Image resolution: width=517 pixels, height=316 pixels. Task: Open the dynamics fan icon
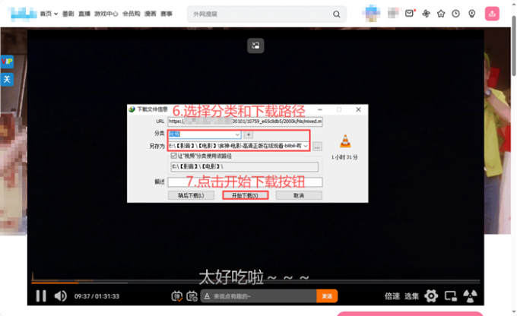tap(426, 14)
